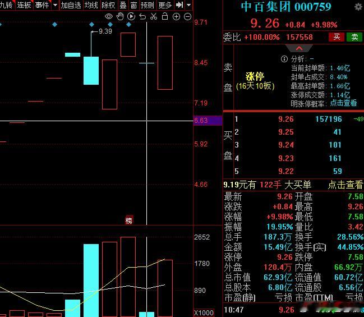Click the large cyan volume bar
This screenshot has height=317, width=364.
point(91,280)
